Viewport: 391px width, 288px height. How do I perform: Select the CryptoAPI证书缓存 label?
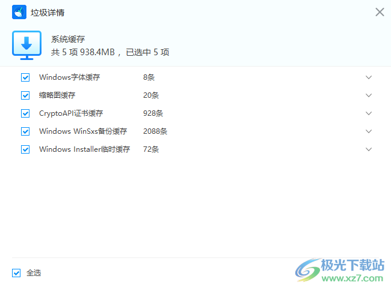tap(71, 113)
